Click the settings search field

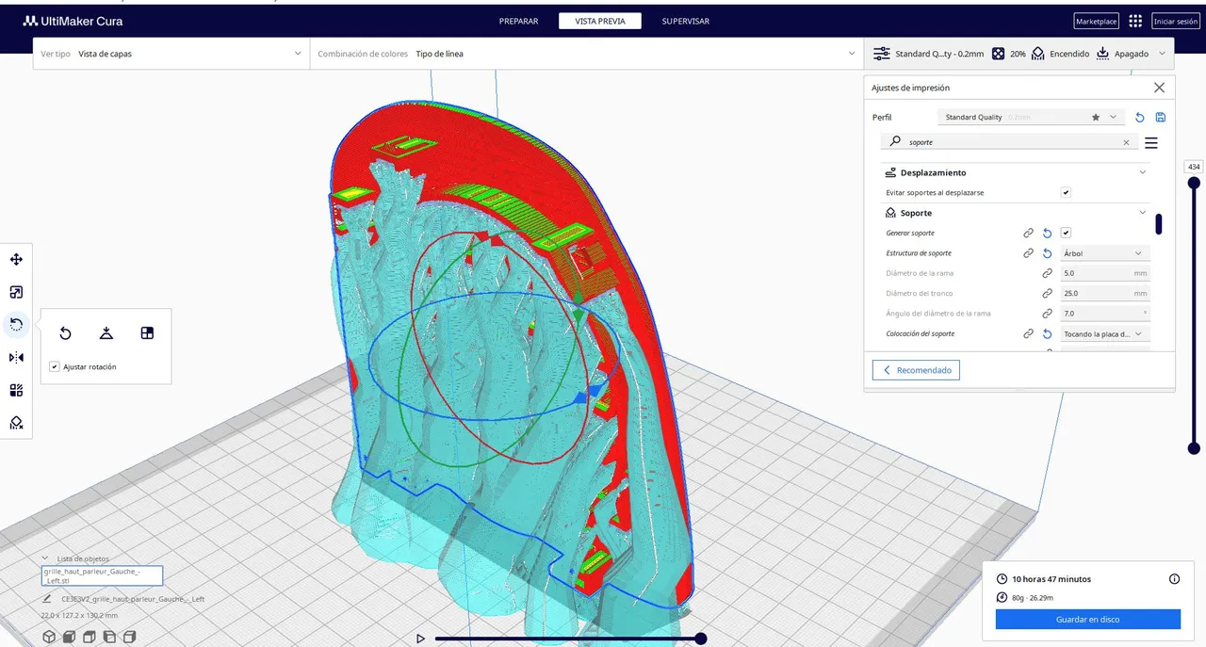tap(1008, 142)
